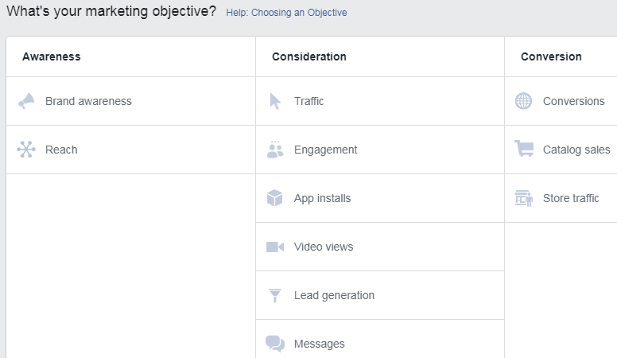Screen dimensions: 617x358
Task: Click the Conversion column header
Action: coord(551,56)
